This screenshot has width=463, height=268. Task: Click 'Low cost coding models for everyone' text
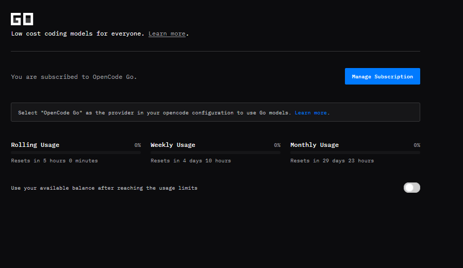[78, 33]
